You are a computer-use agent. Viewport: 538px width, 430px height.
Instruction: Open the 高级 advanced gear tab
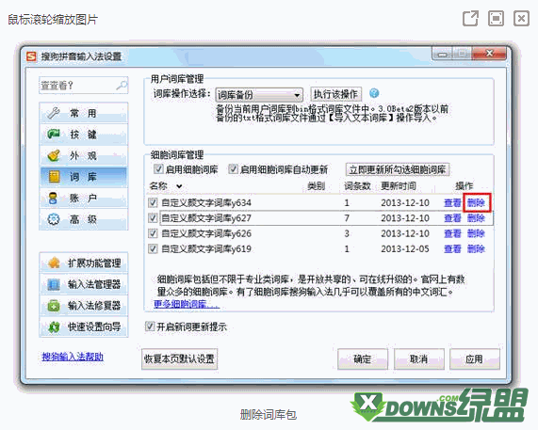pos(83,219)
